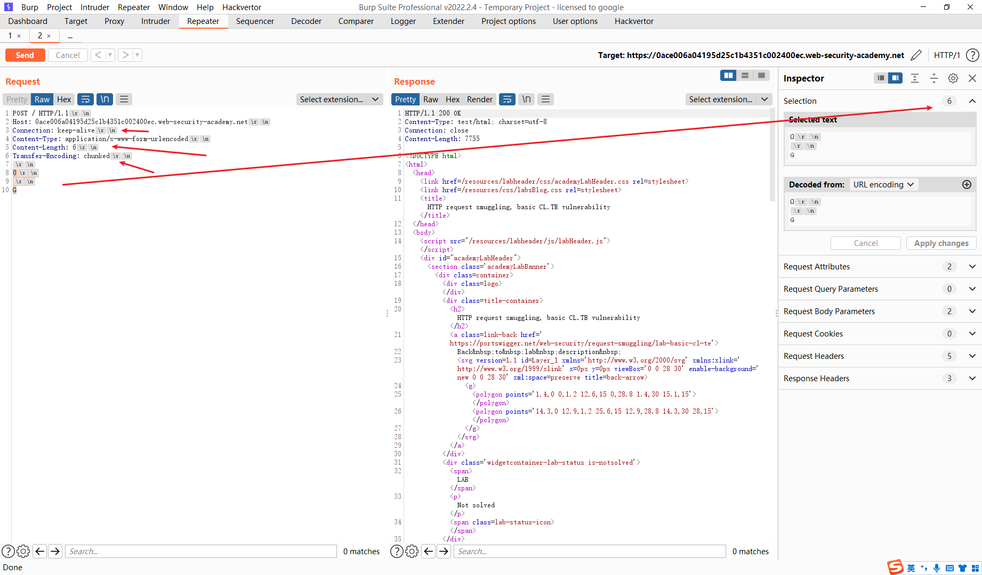The height and width of the screenshot is (575, 982).
Task: Edit the Target URL via the pencil icon
Action: (917, 55)
